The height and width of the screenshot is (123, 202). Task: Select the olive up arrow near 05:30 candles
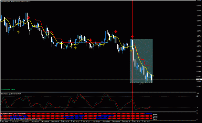coord(75,48)
